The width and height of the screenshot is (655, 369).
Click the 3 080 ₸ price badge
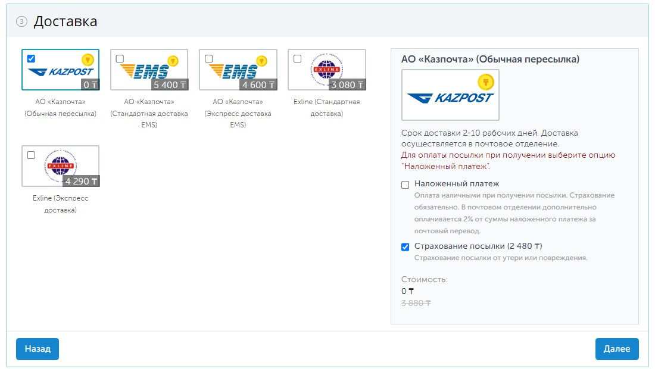(x=347, y=85)
